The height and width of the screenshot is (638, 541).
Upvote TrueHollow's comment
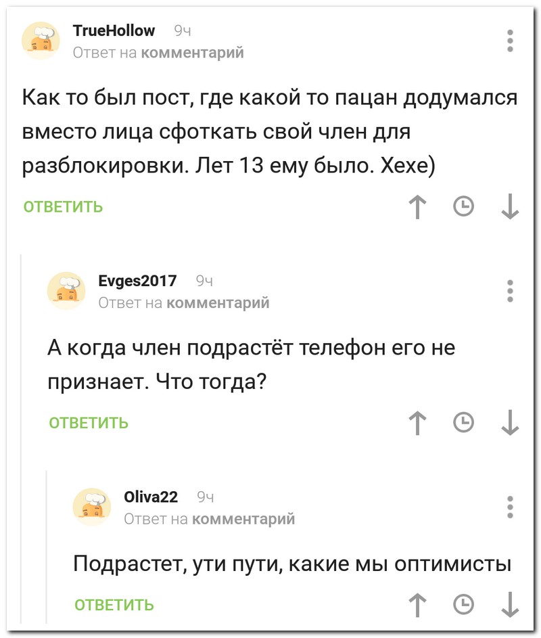coord(419,206)
